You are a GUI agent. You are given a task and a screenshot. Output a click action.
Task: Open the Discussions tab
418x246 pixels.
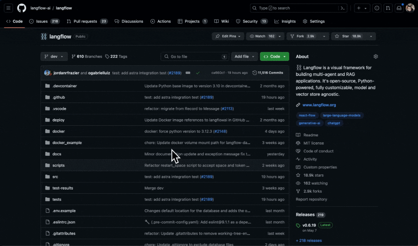129,21
